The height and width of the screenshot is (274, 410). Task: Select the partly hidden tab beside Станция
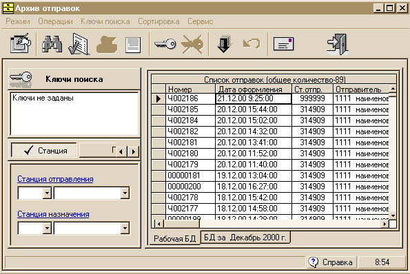pos(97,151)
